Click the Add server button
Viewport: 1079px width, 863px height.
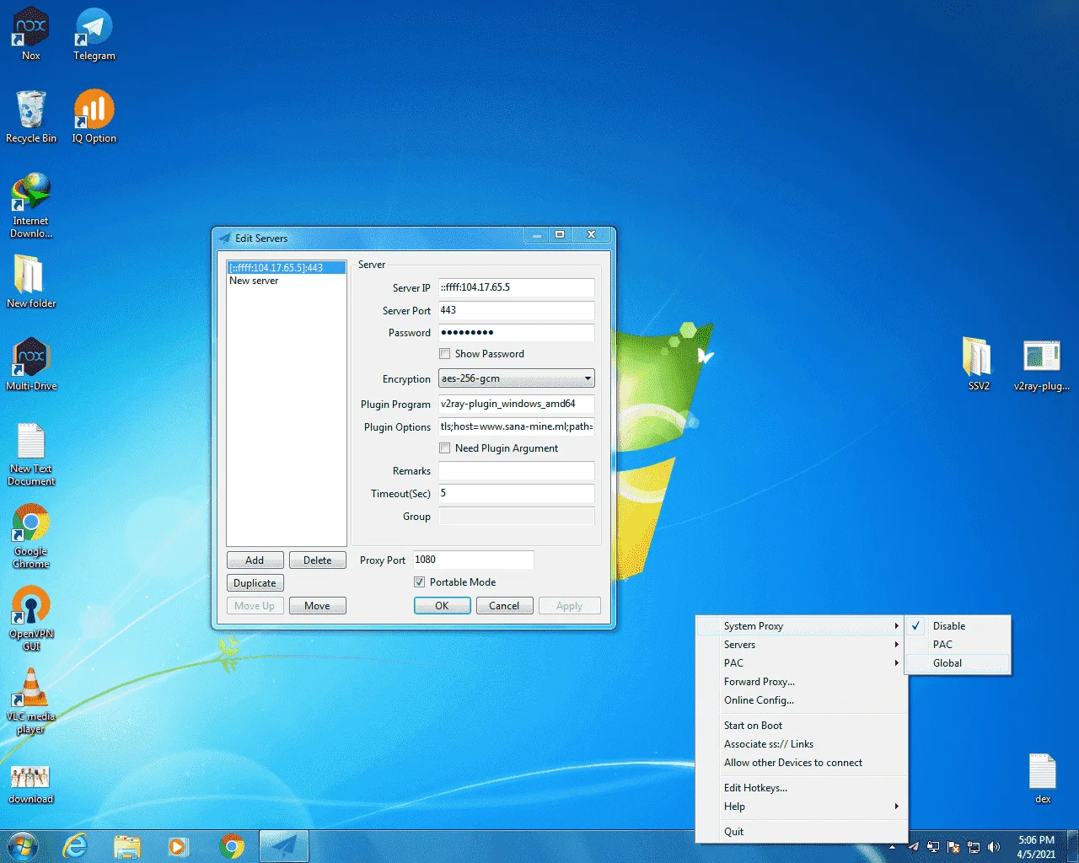coord(255,560)
